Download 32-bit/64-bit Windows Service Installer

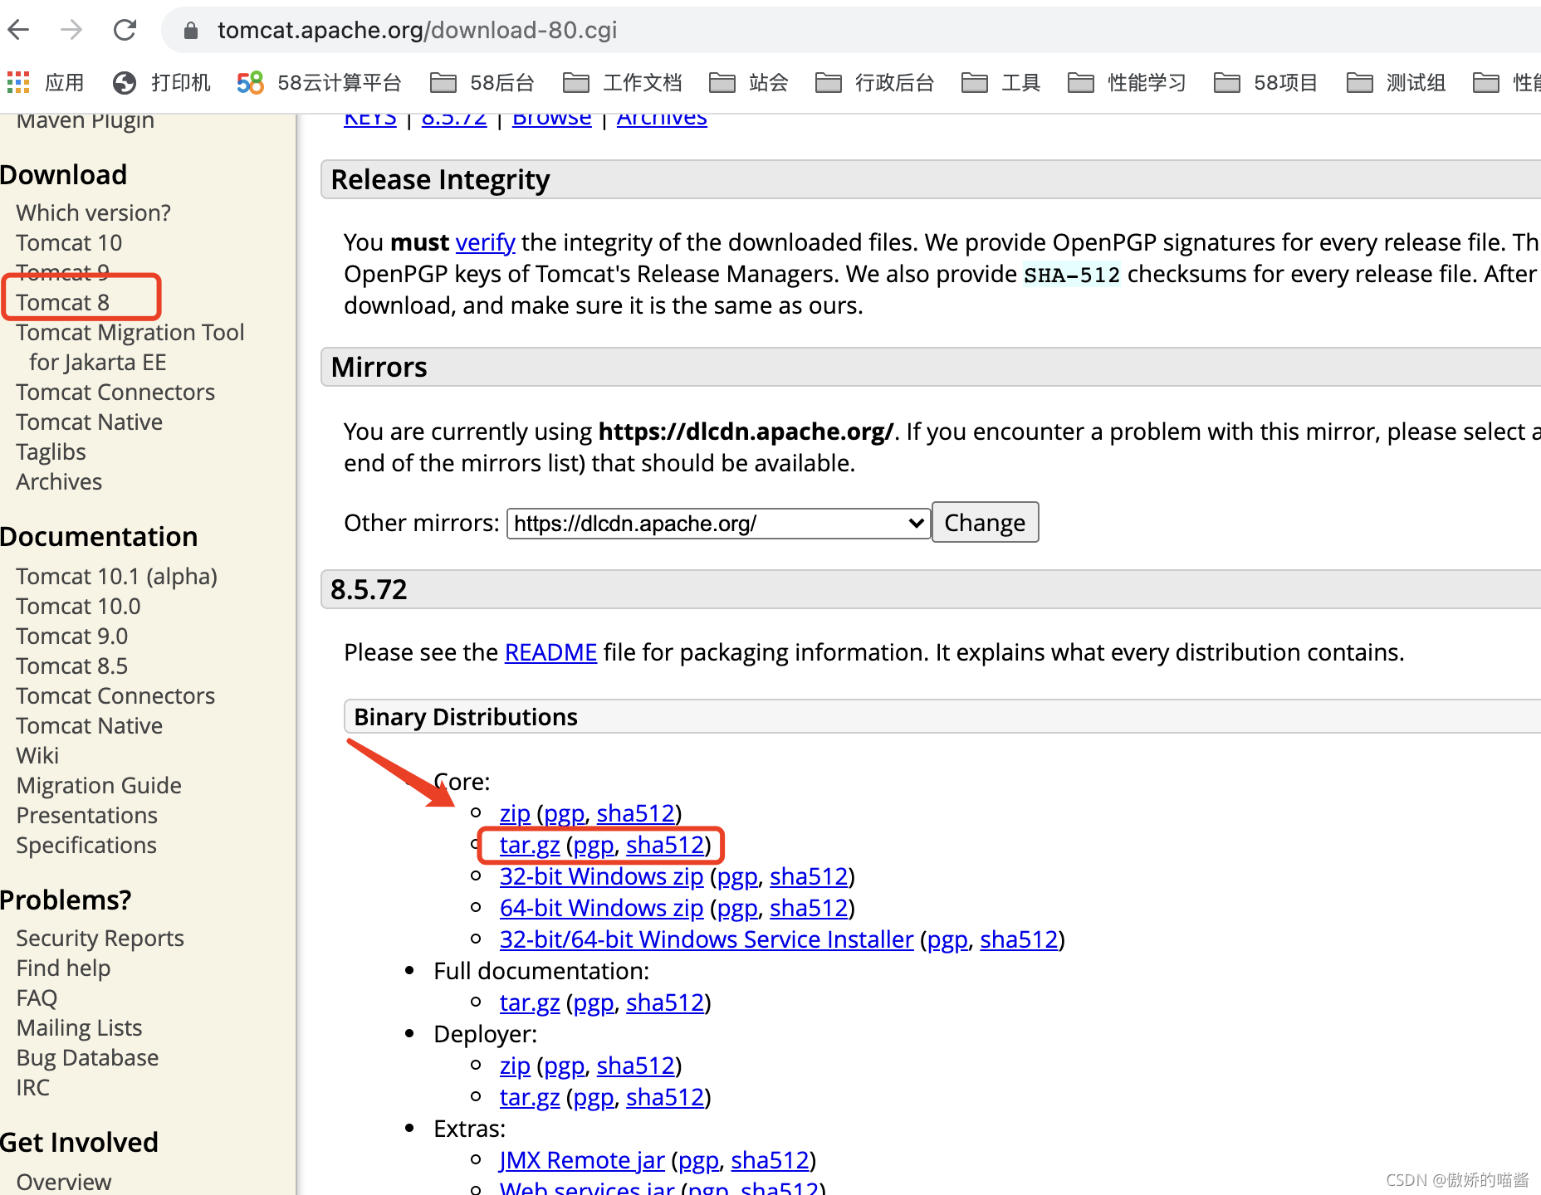pyautogui.click(x=707, y=939)
